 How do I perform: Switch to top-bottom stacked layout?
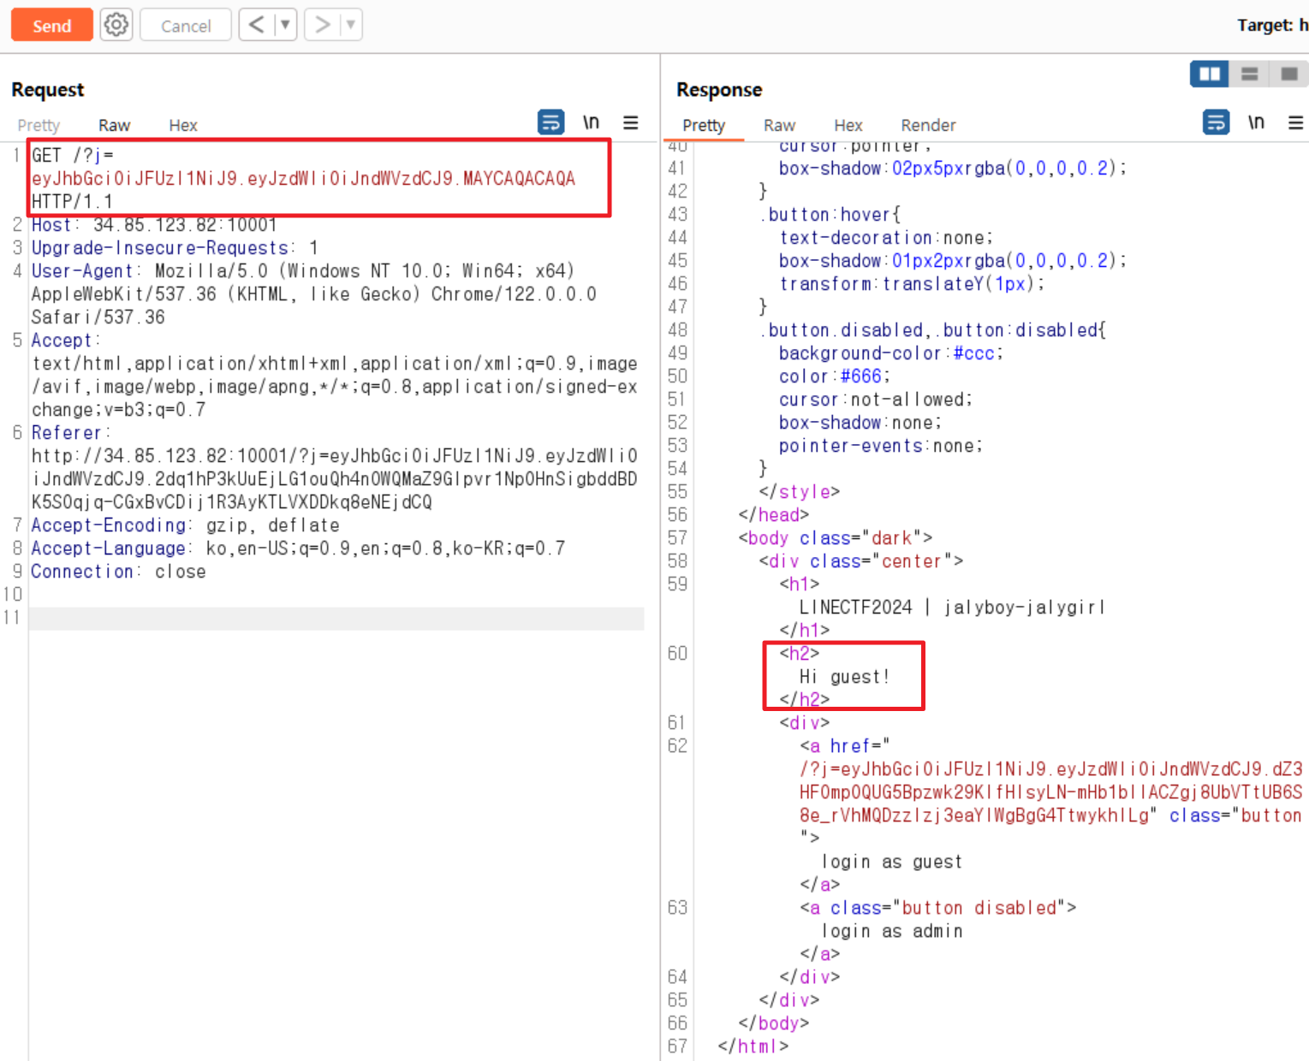1250,74
